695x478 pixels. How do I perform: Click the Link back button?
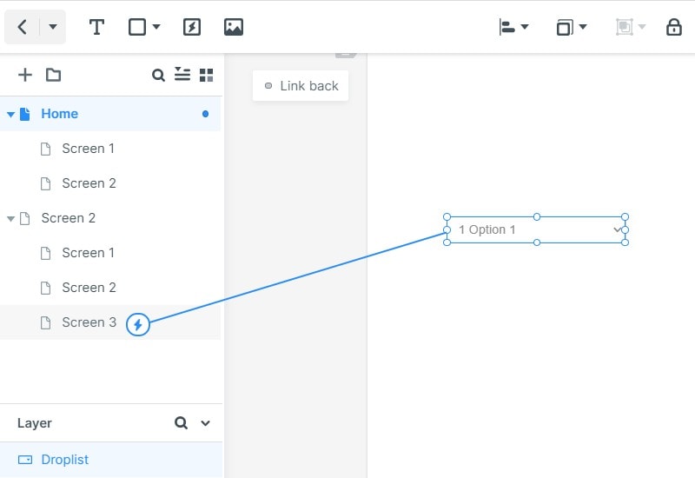(301, 85)
